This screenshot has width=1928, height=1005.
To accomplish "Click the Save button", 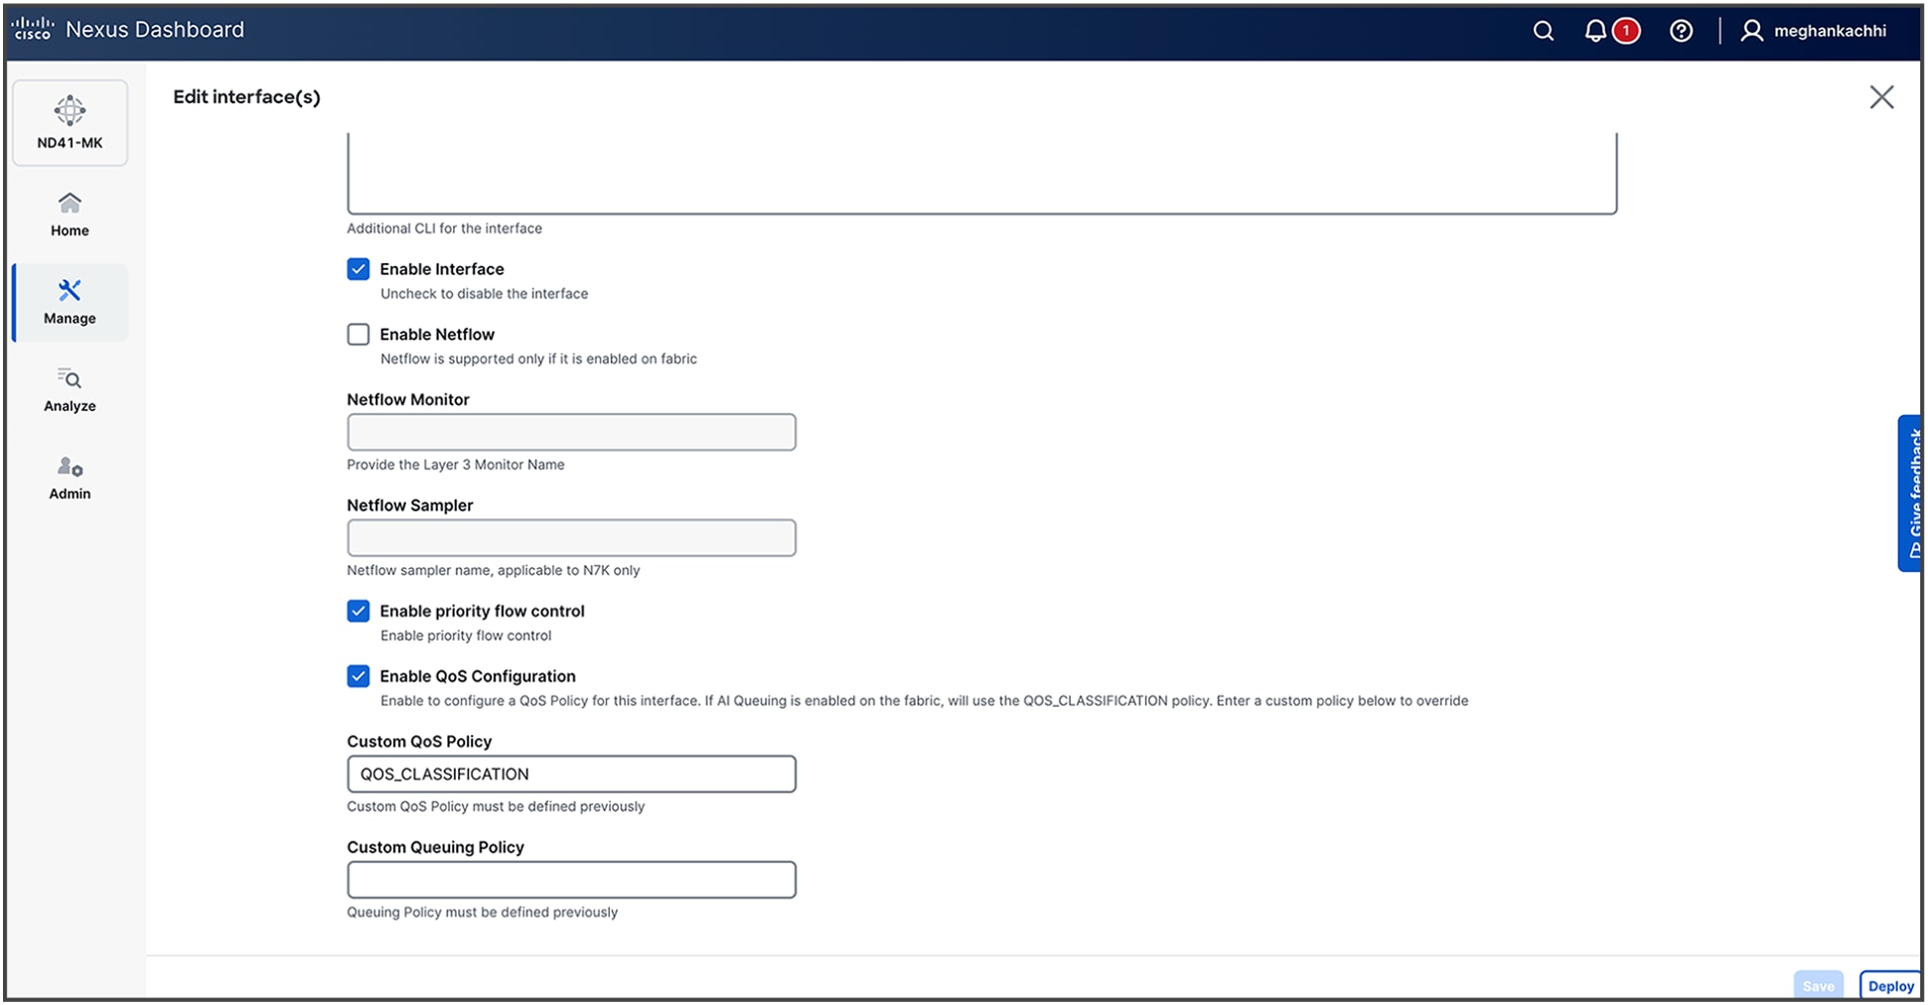I will click(x=1820, y=985).
